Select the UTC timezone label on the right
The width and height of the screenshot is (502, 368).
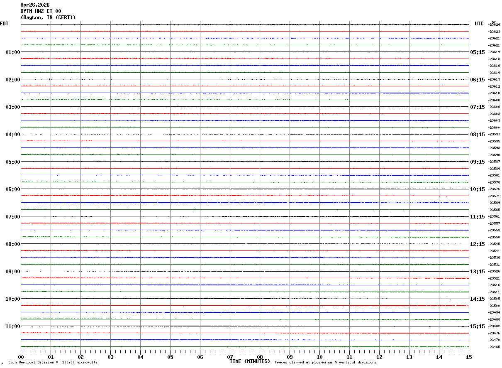[x=479, y=24]
